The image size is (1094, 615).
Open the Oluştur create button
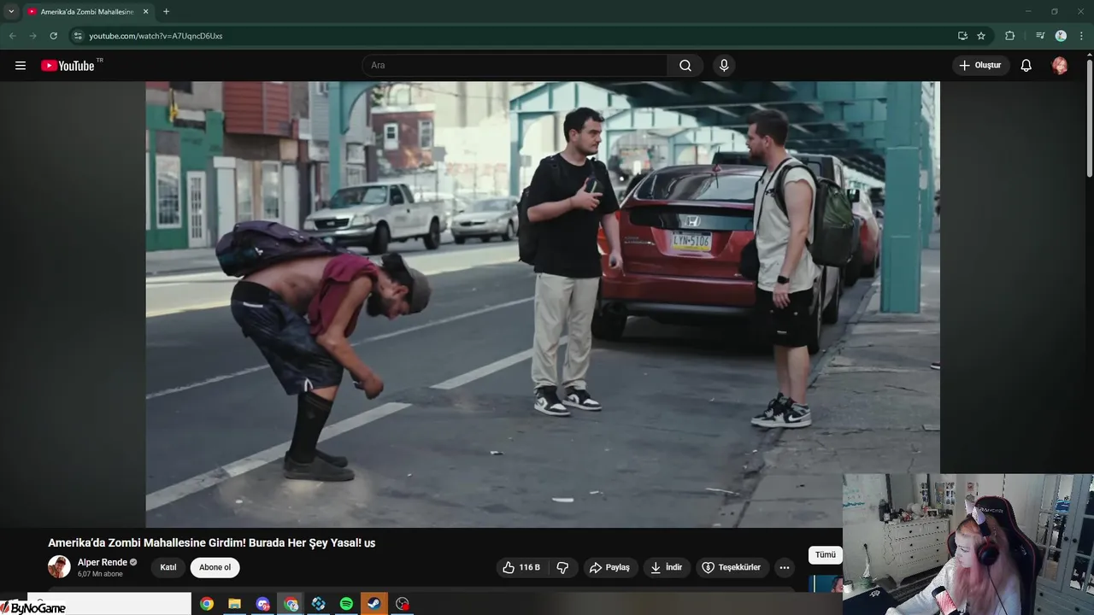pos(980,66)
